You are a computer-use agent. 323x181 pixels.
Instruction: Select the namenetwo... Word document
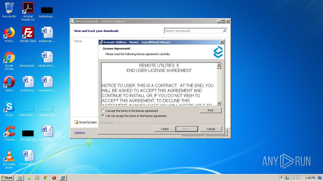coord(47,84)
